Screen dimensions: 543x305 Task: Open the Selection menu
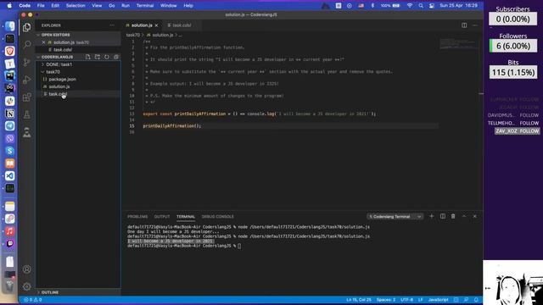(76, 6)
